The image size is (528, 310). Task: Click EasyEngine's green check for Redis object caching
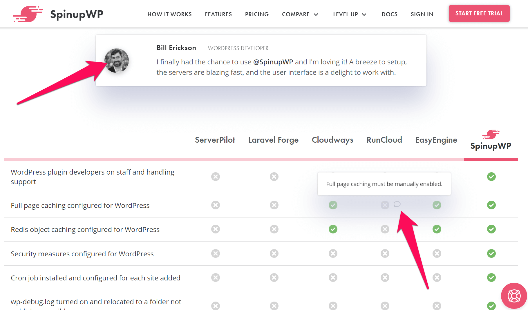[x=437, y=229]
